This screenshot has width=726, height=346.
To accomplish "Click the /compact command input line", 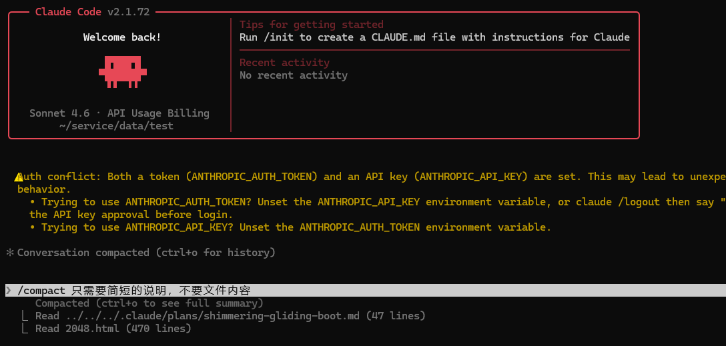I will coord(365,291).
